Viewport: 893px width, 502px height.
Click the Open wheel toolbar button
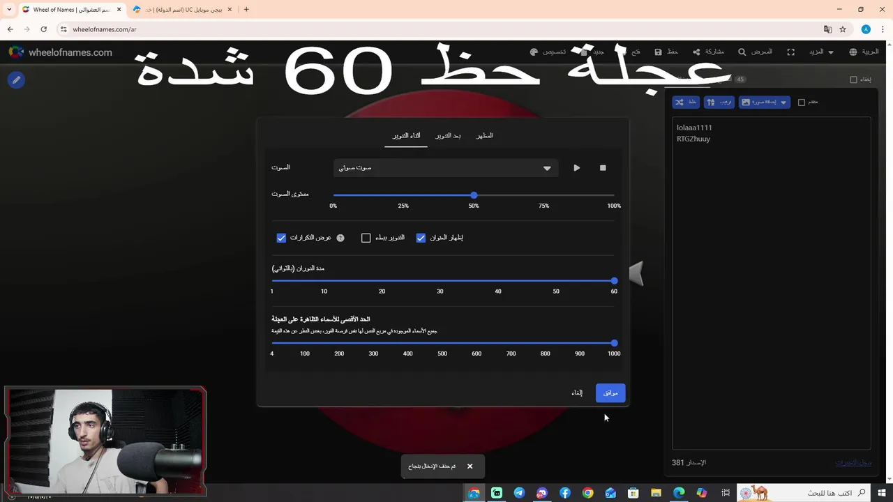[631, 52]
